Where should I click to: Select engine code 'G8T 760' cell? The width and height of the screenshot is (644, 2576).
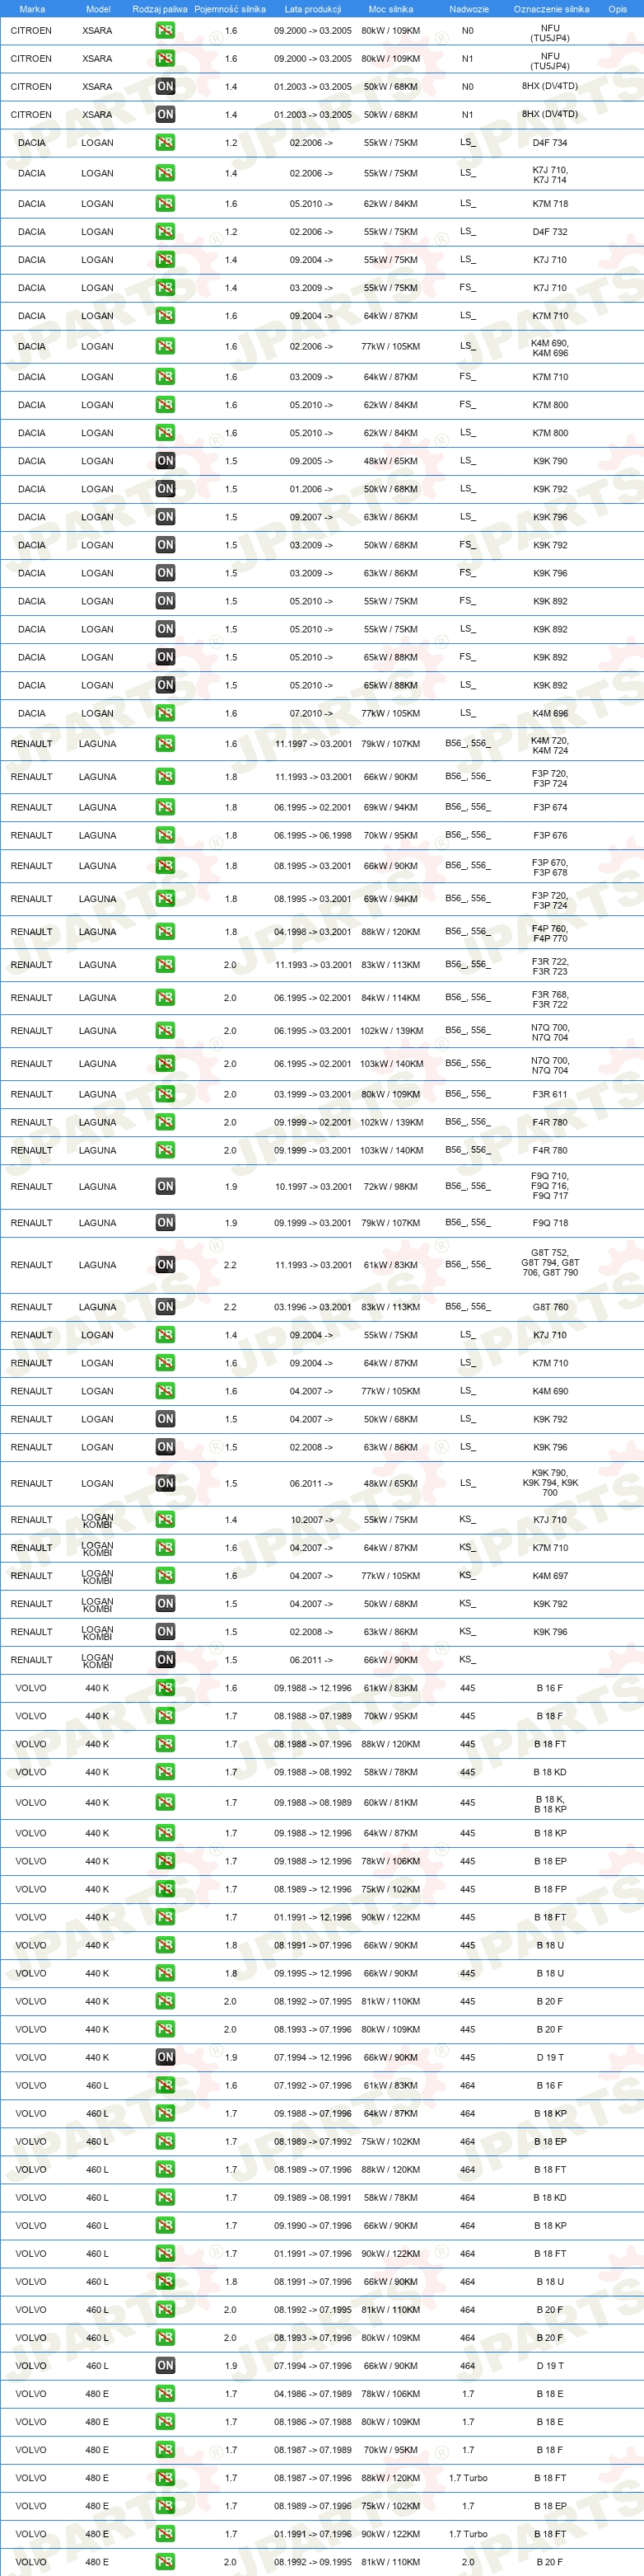click(550, 1307)
